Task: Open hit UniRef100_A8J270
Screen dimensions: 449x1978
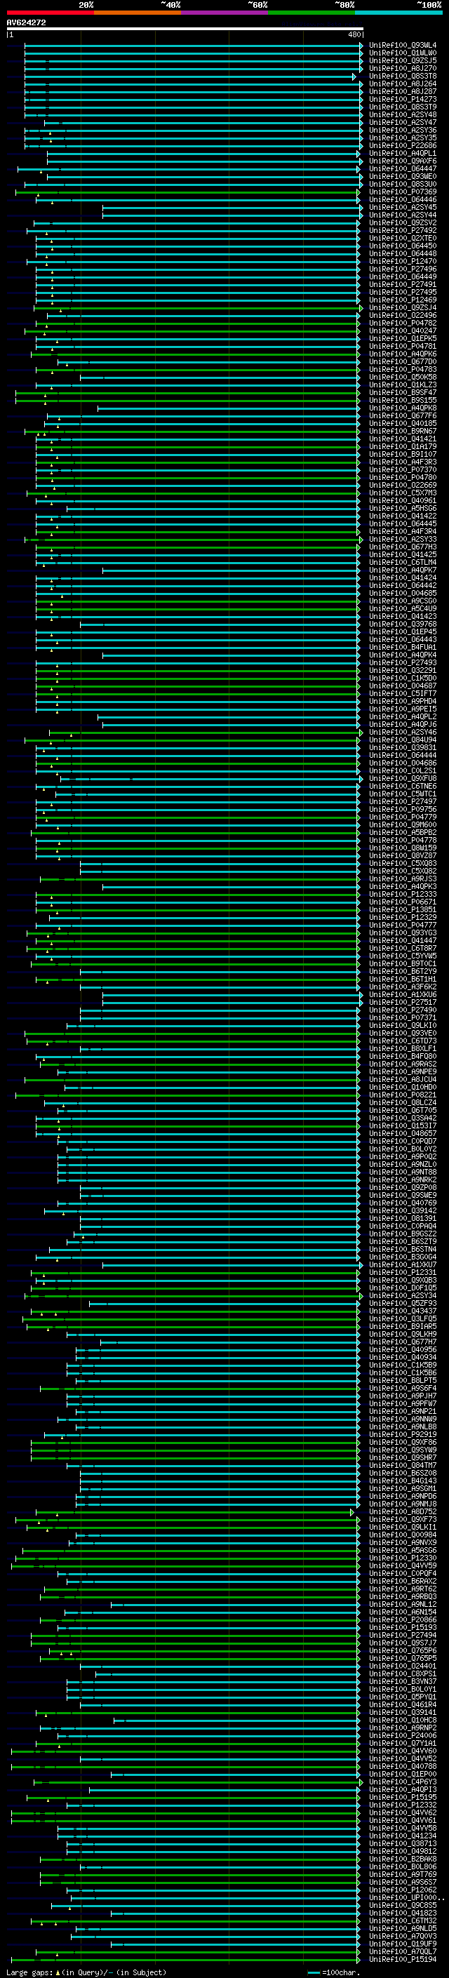Action: pos(403,69)
